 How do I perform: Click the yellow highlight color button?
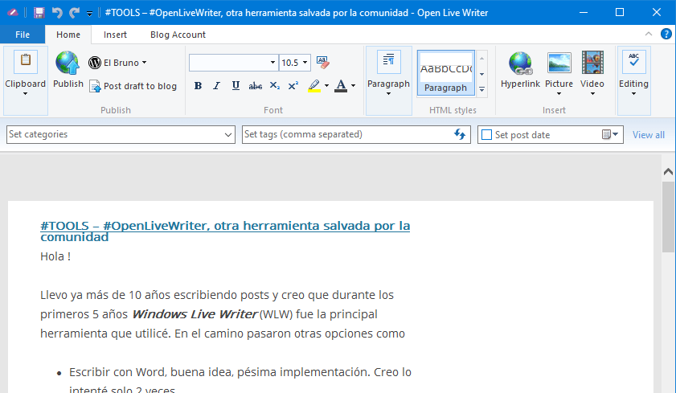click(x=314, y=86)
